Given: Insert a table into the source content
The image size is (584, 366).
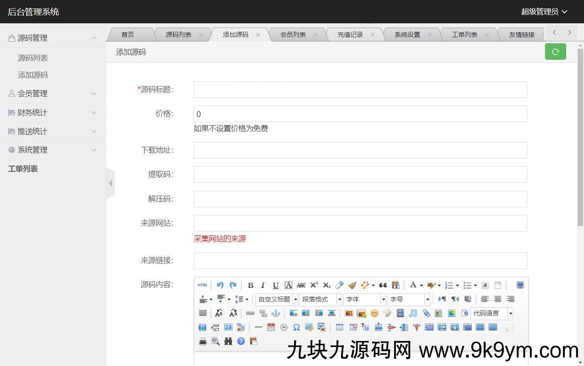Looking at the screenshot, I should pyautogui.click(x=339, y=327).
